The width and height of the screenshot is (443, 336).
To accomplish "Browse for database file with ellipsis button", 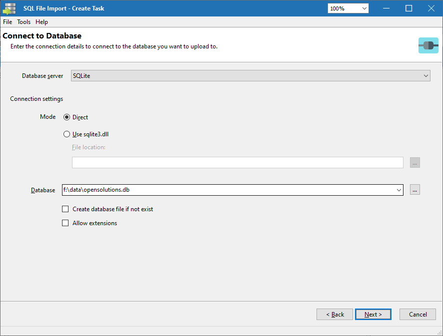I will [414, 190].
